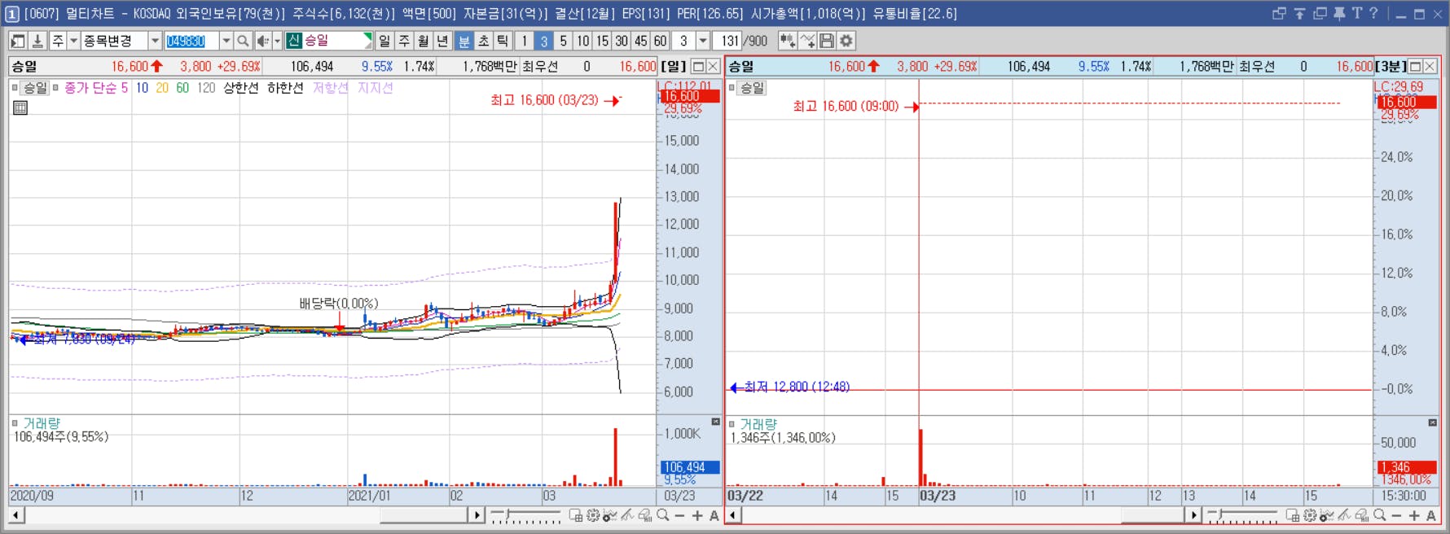
Task: Open help question mark in title bar
Action: click(1373, 13)
